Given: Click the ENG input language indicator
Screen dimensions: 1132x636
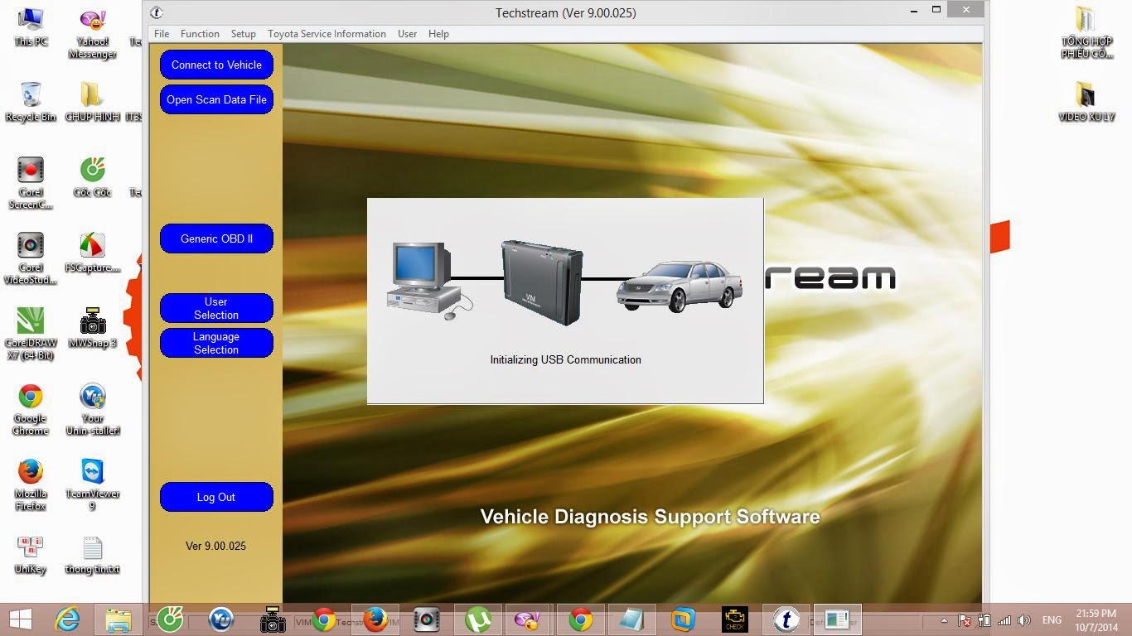Looking at the screenshot, I should [1052, 620].
